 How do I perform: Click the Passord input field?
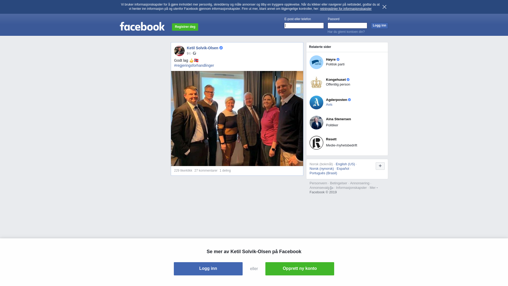pos(347,25)
